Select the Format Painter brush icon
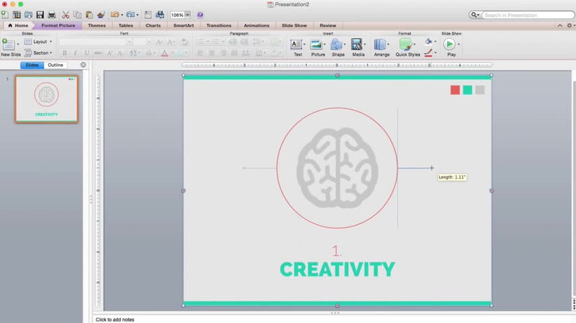The height and width of the screenshot is (323, 576). pos(101,15)
